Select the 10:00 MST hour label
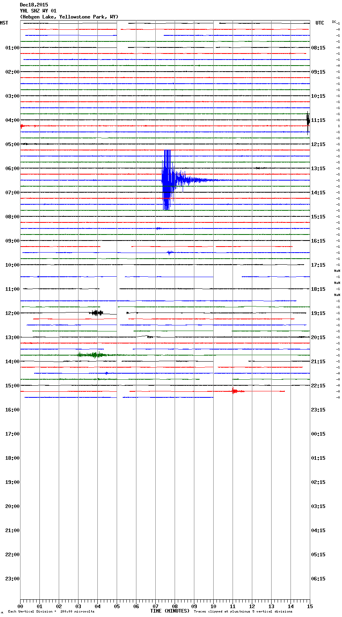 [x=12, y=265]
